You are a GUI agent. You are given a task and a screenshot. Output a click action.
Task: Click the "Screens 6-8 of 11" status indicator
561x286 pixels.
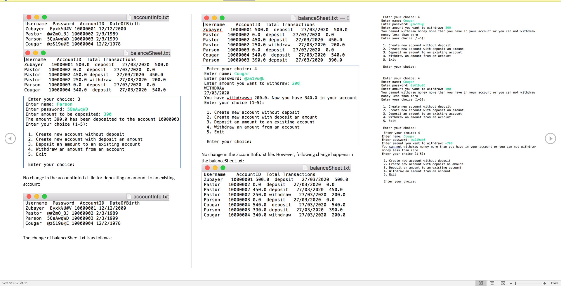tap(15, 283)
